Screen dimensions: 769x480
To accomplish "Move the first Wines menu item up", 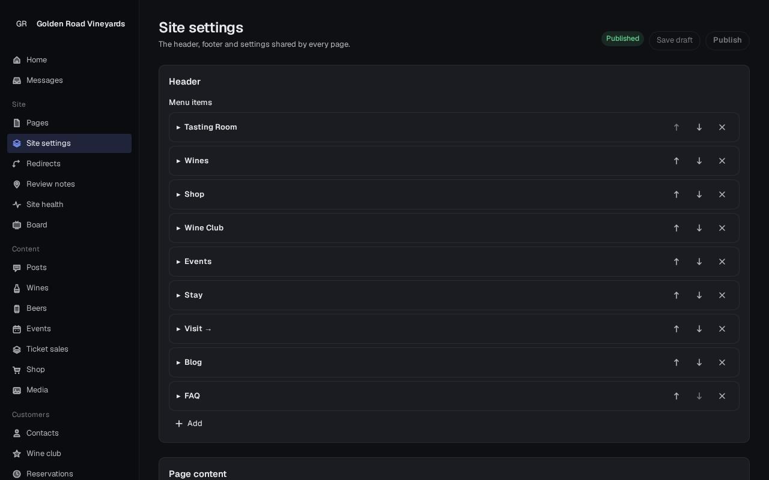I will tap(676, 161).
